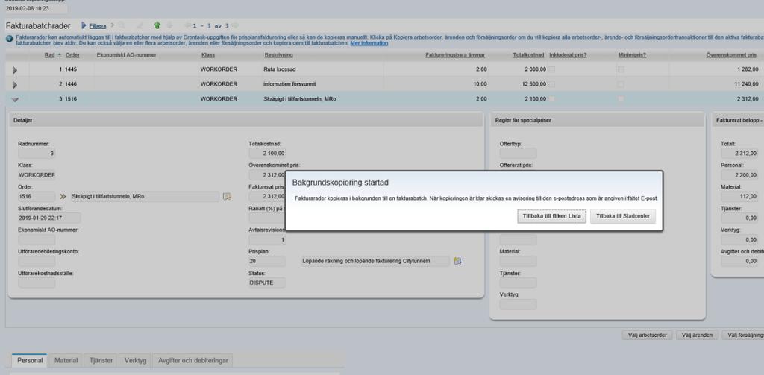Toggle Minimipris checkbox for order 1445
Image resolution: width=764 pixels, height=375 pixels.
point(621,69)
